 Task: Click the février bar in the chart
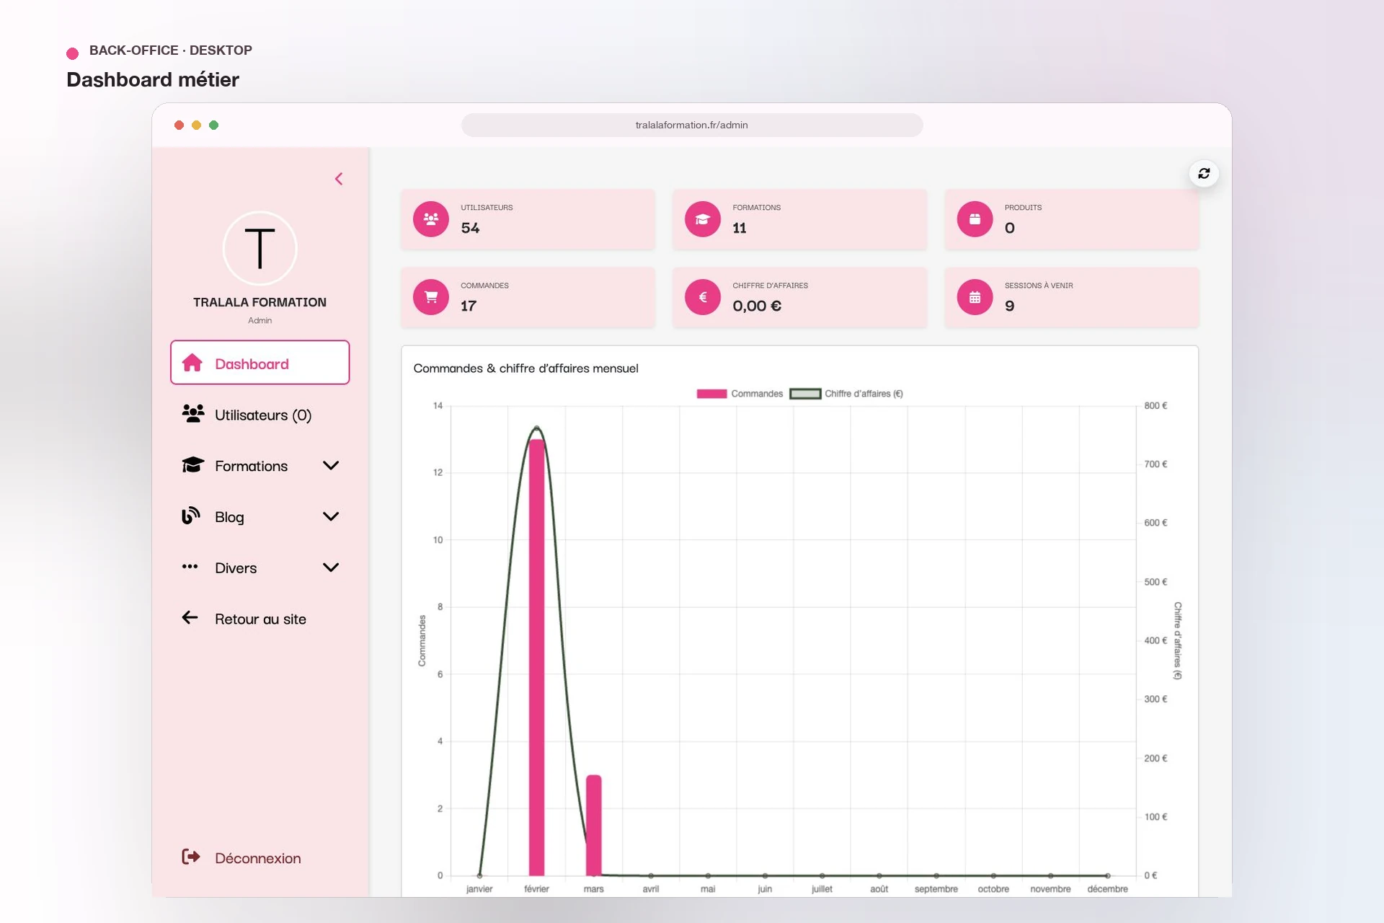pyautogui.click(x=536, y=657)
